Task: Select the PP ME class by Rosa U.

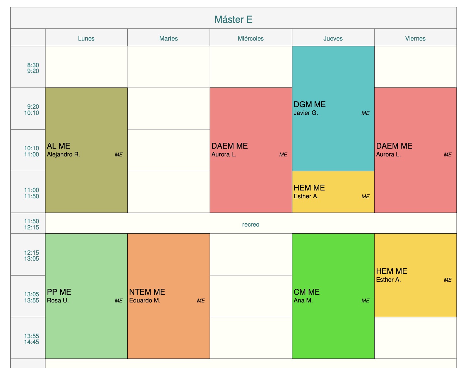Action: tap(86, 296)
